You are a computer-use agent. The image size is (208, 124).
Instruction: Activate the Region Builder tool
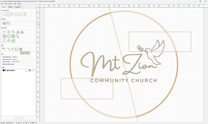pyautogui.click(x=21, y=49)
